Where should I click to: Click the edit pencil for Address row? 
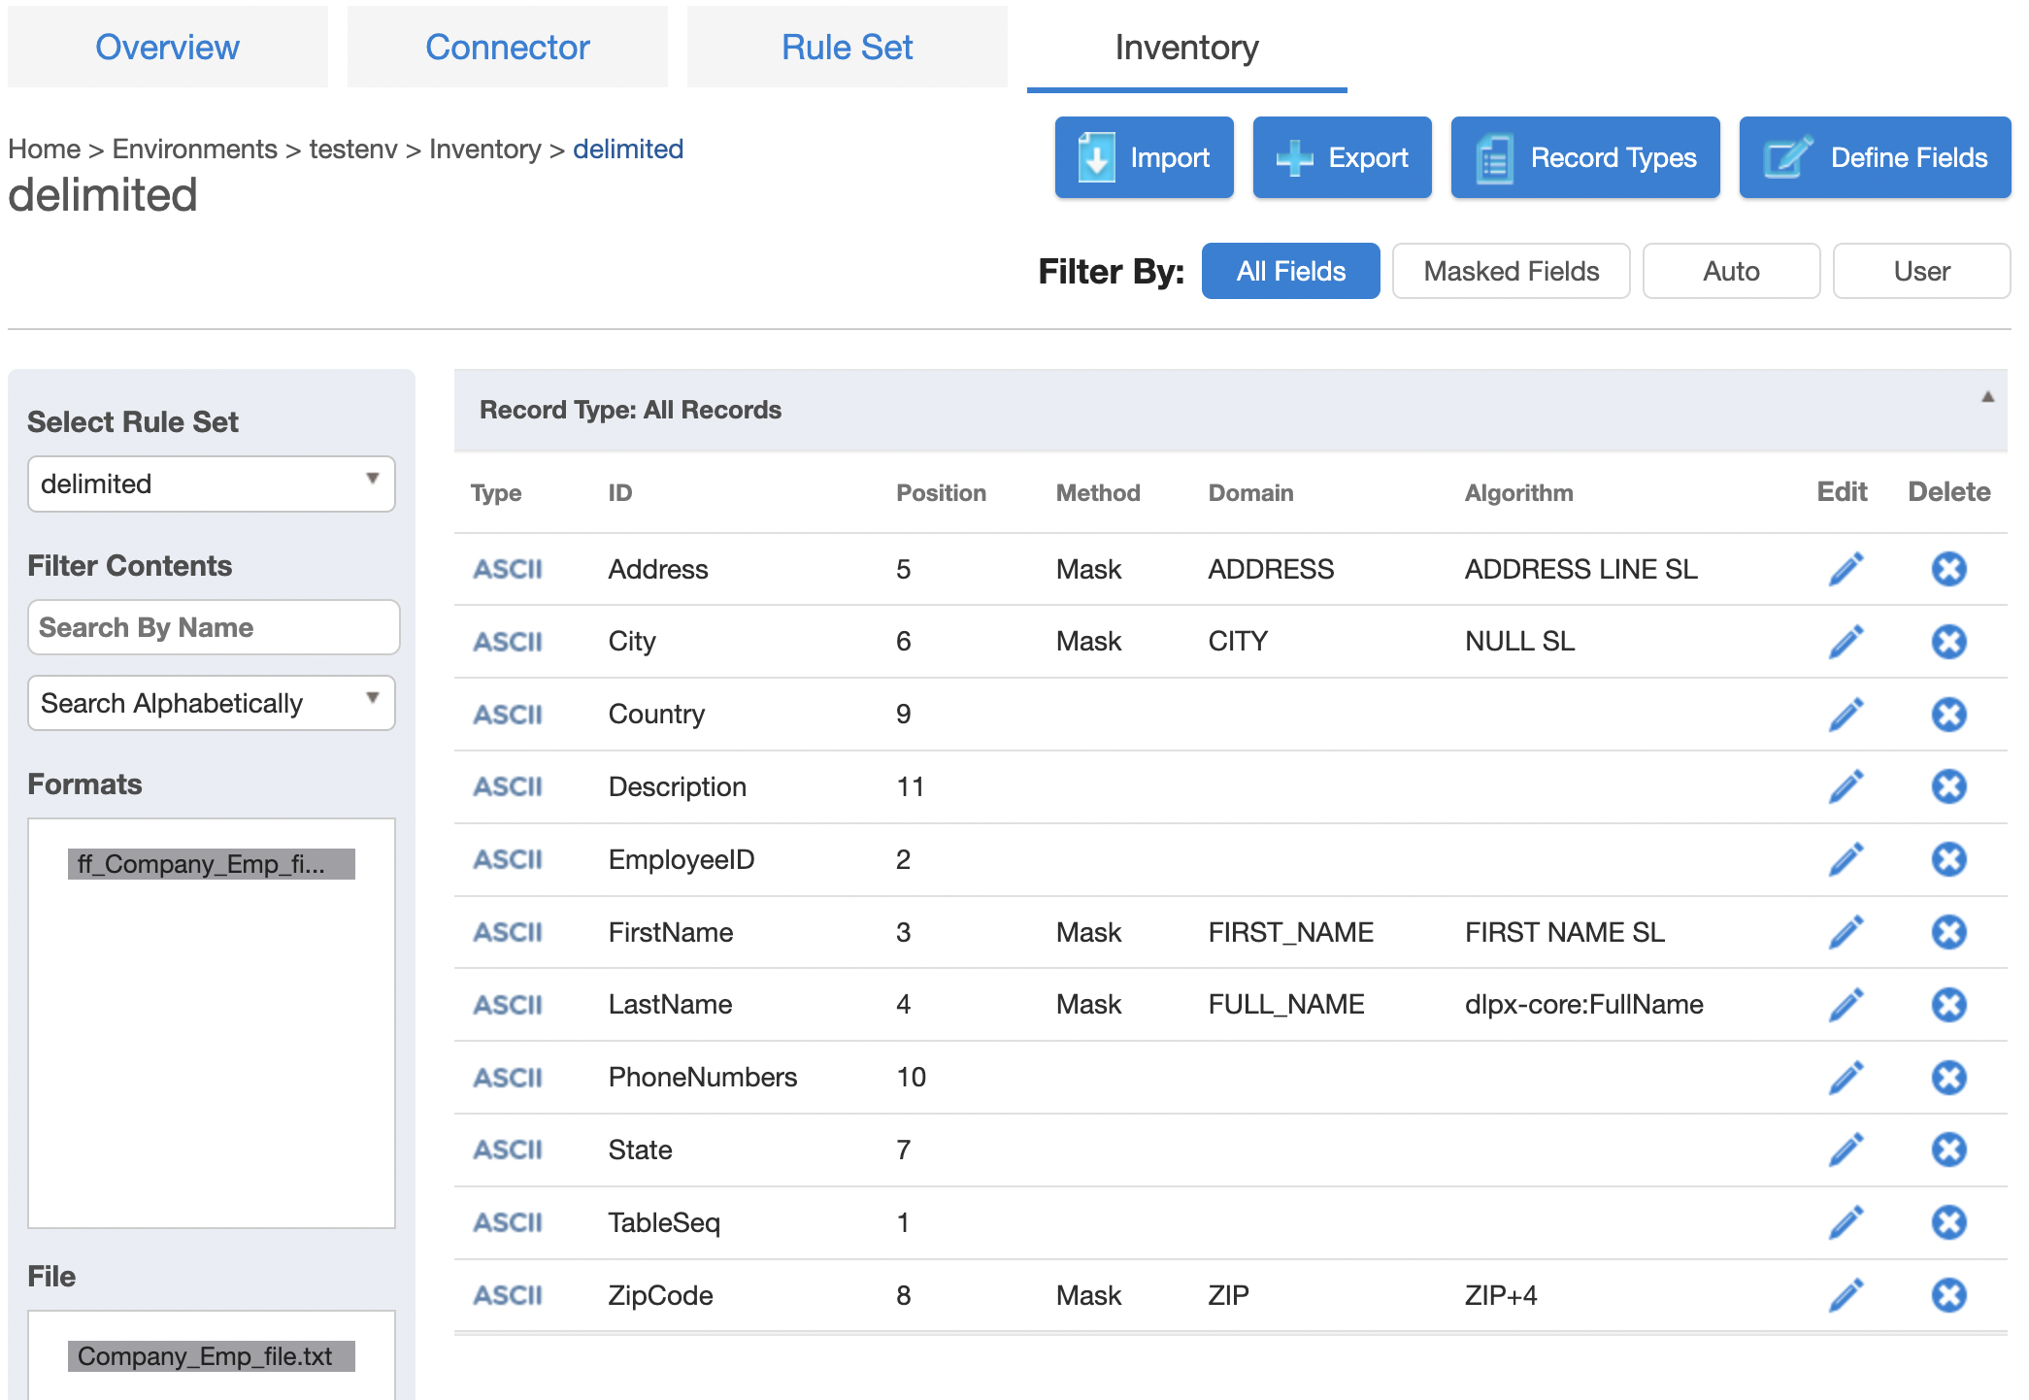(x=1846, y=569)
